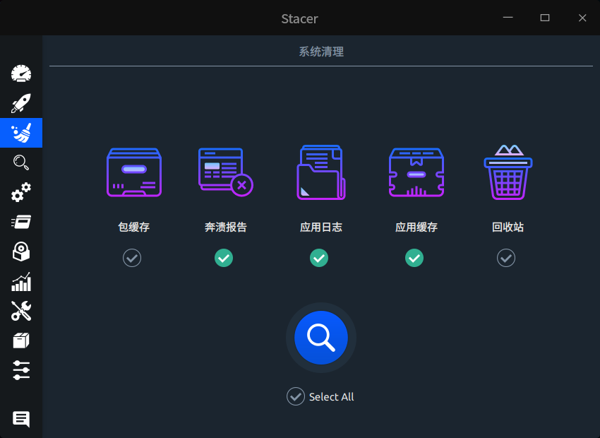Uncheck the 应用日志 checkbox

319,258
